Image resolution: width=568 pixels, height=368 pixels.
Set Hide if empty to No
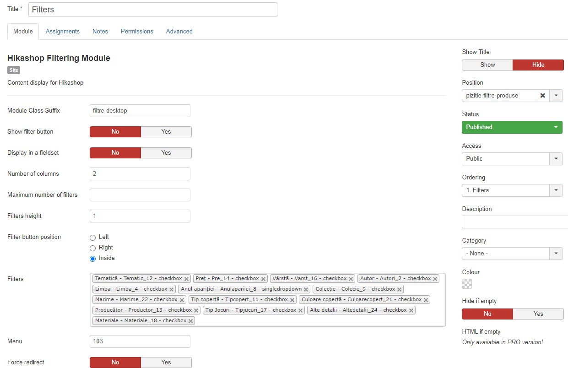(x=487, y=314)
